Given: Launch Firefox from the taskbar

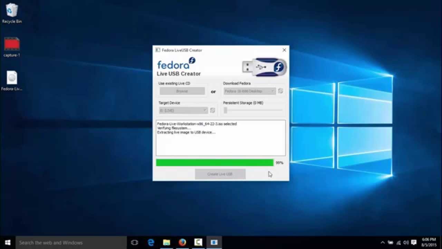Looking at the screenshot, I should click(x=182, y=242).
